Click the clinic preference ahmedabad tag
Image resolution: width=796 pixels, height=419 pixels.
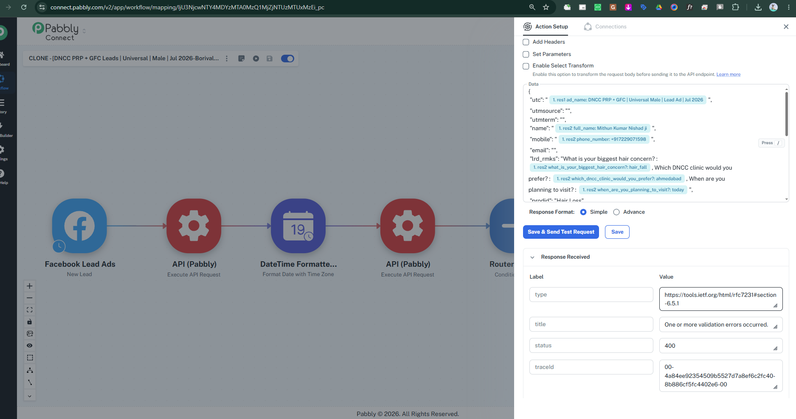pos(619,179)
